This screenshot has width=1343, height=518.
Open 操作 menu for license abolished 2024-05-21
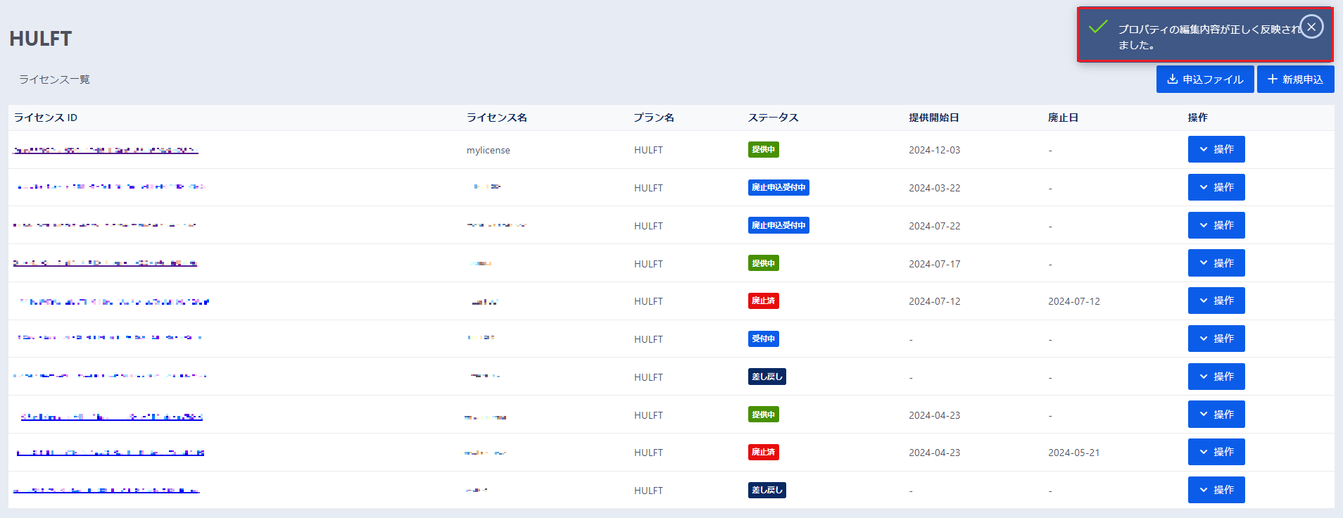click(x=1216, y=452)
